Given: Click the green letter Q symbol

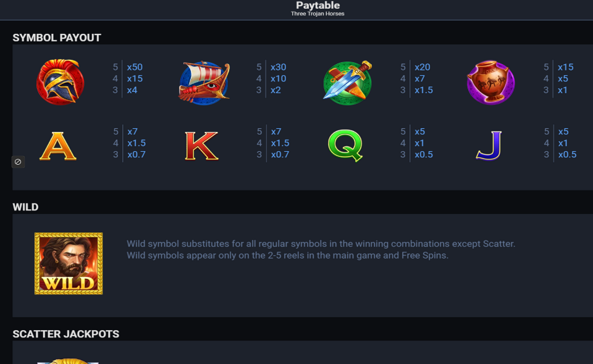Looking at the screenshot, I should point(345,146).
